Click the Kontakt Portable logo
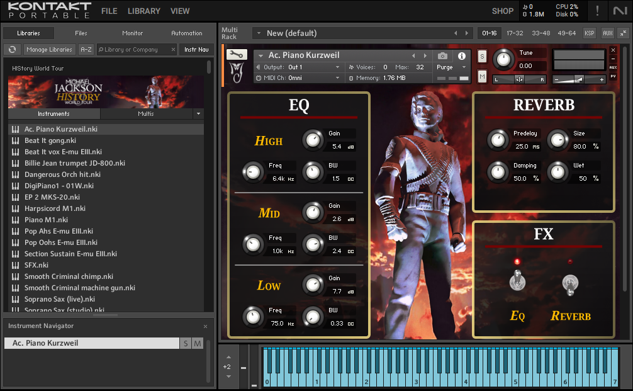The width and height of the screenshot is (633, 391). [x=50, y=11]
